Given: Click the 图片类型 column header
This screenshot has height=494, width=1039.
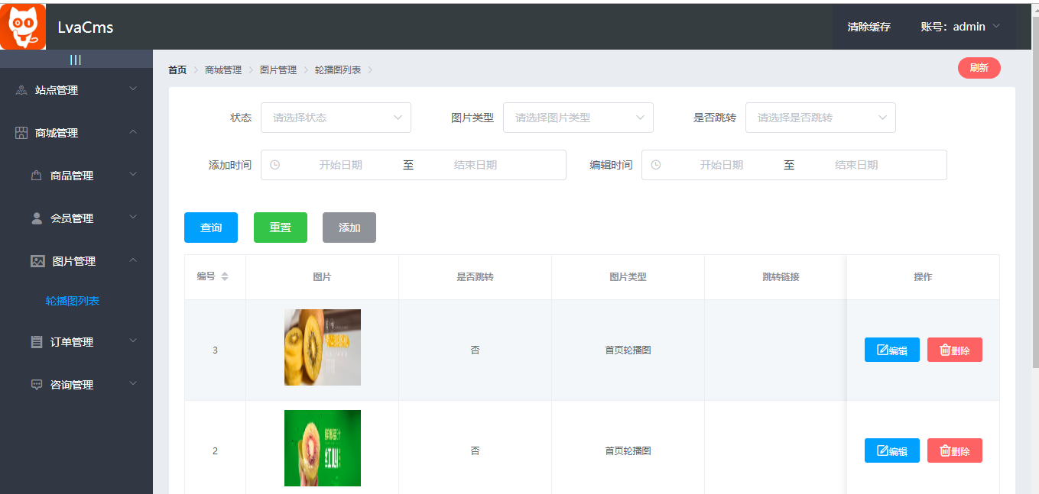Looking at the screenshot, I should coord(628,277).
